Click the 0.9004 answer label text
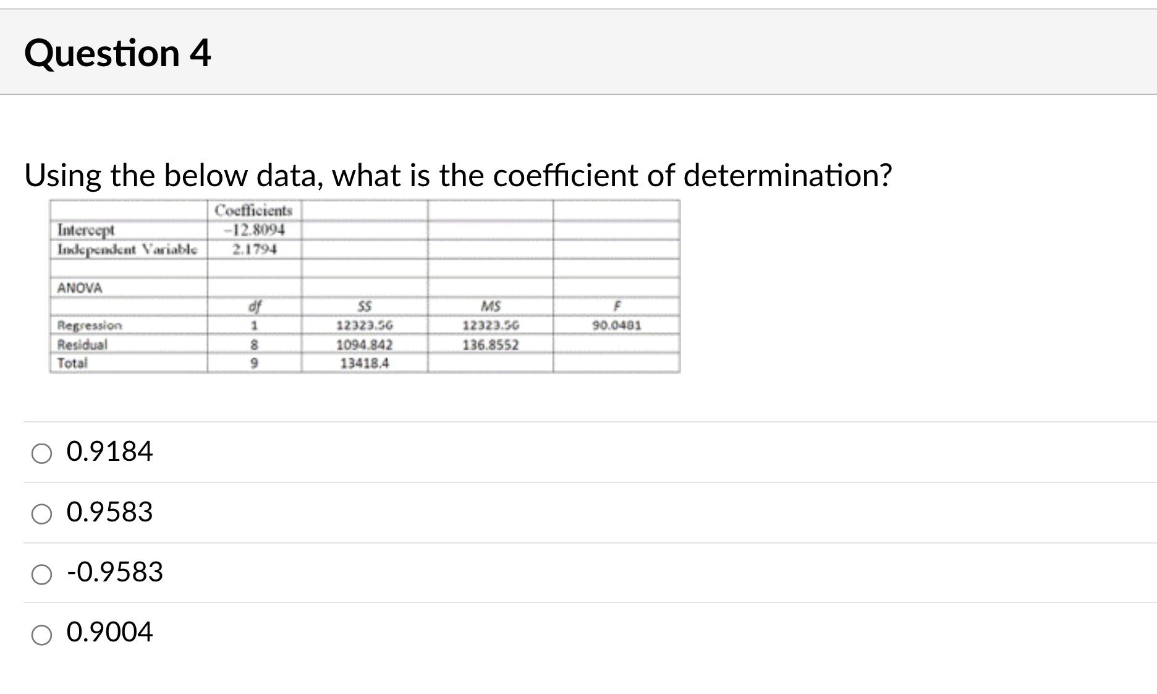Viewport: 1157px width, 694px height. (x=109, y=633)
